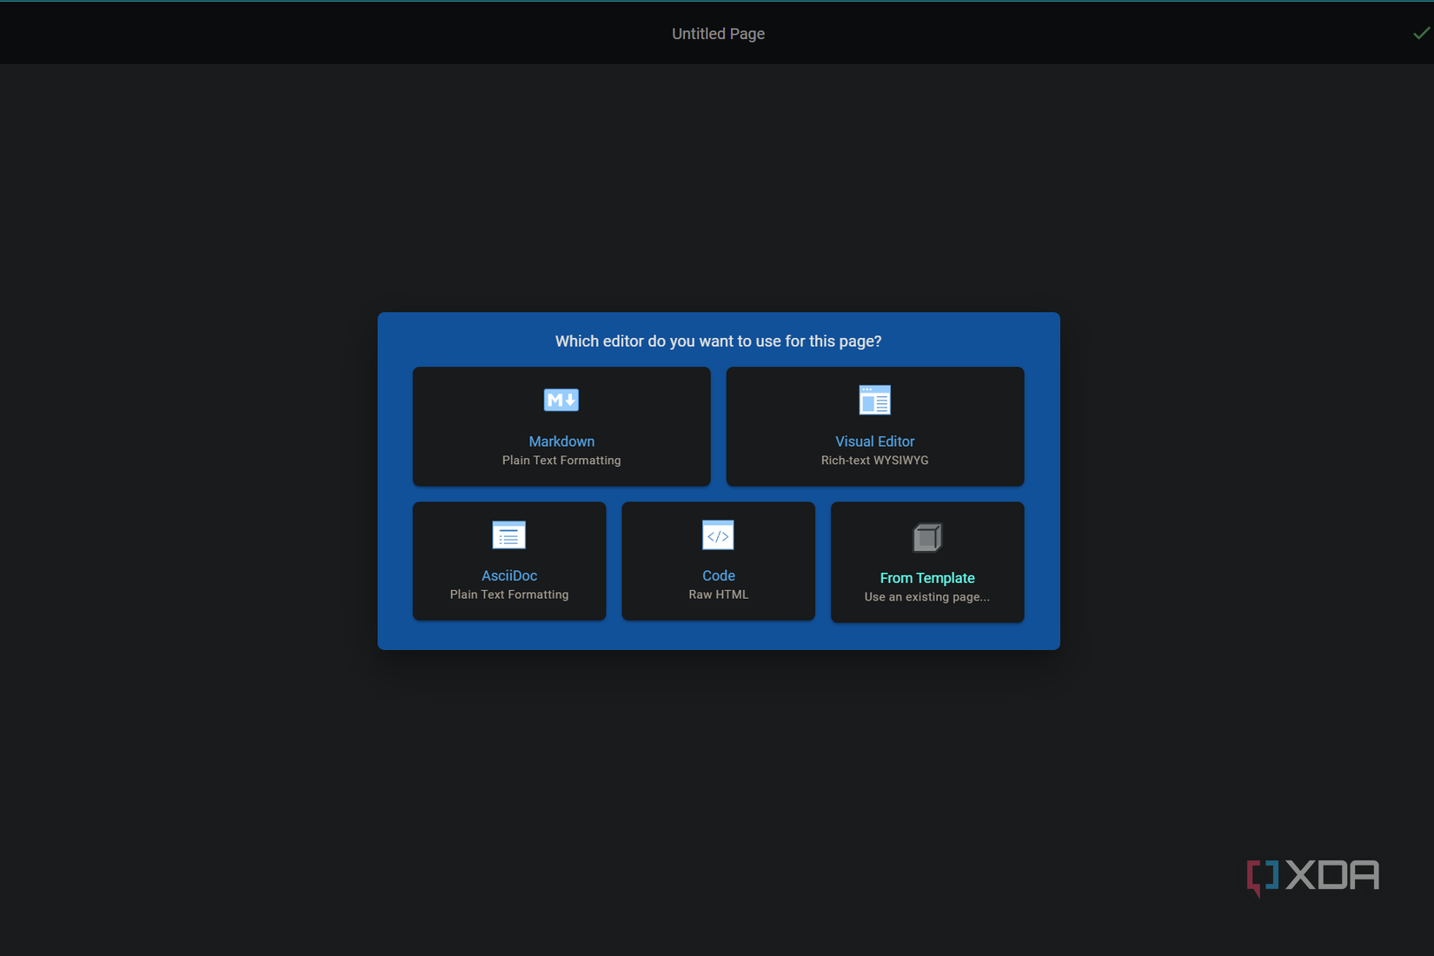Click the AsciiDoc document icon
Screen dimensions: 1434x956
click(509, 535)
